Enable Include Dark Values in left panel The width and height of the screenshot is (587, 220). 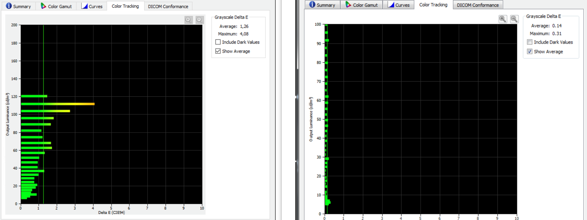point(218,42)
